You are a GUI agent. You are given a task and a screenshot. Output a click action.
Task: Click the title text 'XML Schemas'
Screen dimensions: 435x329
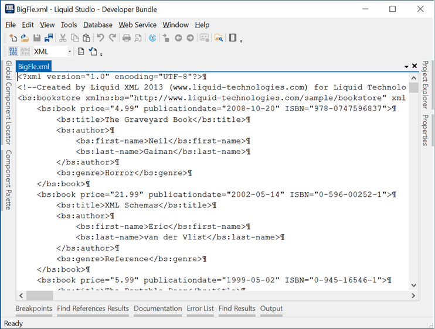[x=131, y=205]
